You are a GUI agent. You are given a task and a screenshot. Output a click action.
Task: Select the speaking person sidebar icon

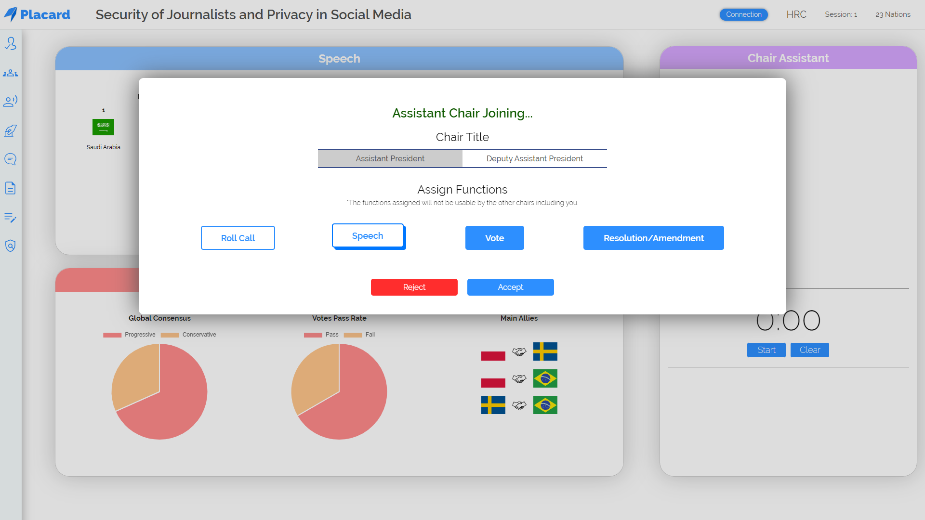click(x=11, y=101)
